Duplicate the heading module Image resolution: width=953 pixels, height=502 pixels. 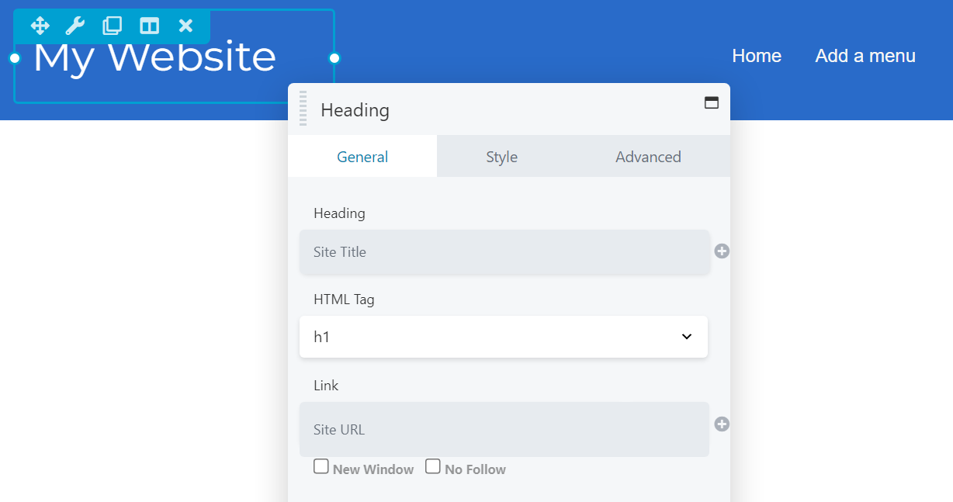click(x=113, y=26)
